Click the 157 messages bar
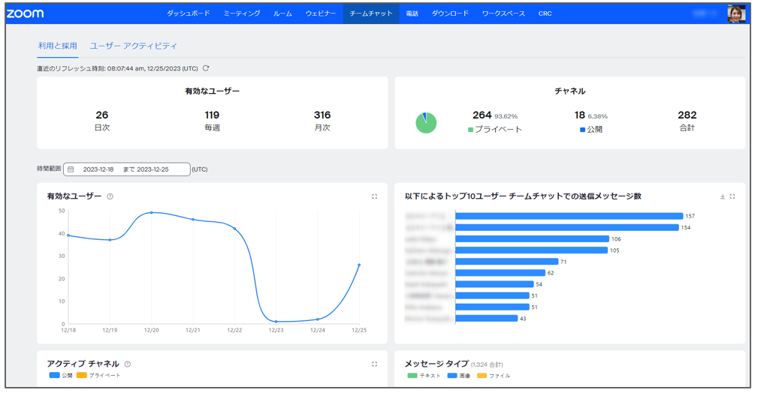This screenshot has height=396, width=758. 569,216
